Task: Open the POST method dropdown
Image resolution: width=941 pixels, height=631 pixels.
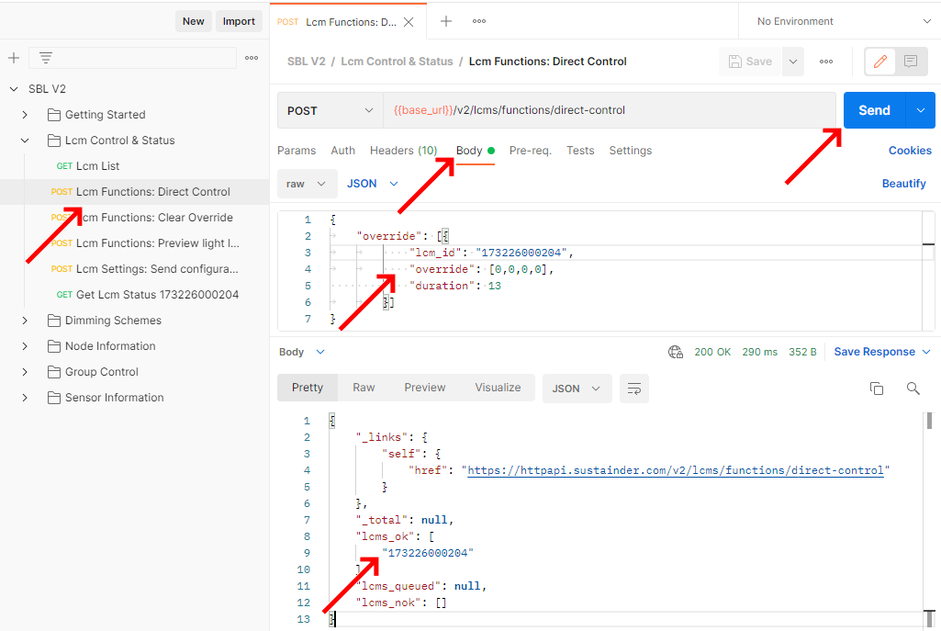Action: [330, 110]
